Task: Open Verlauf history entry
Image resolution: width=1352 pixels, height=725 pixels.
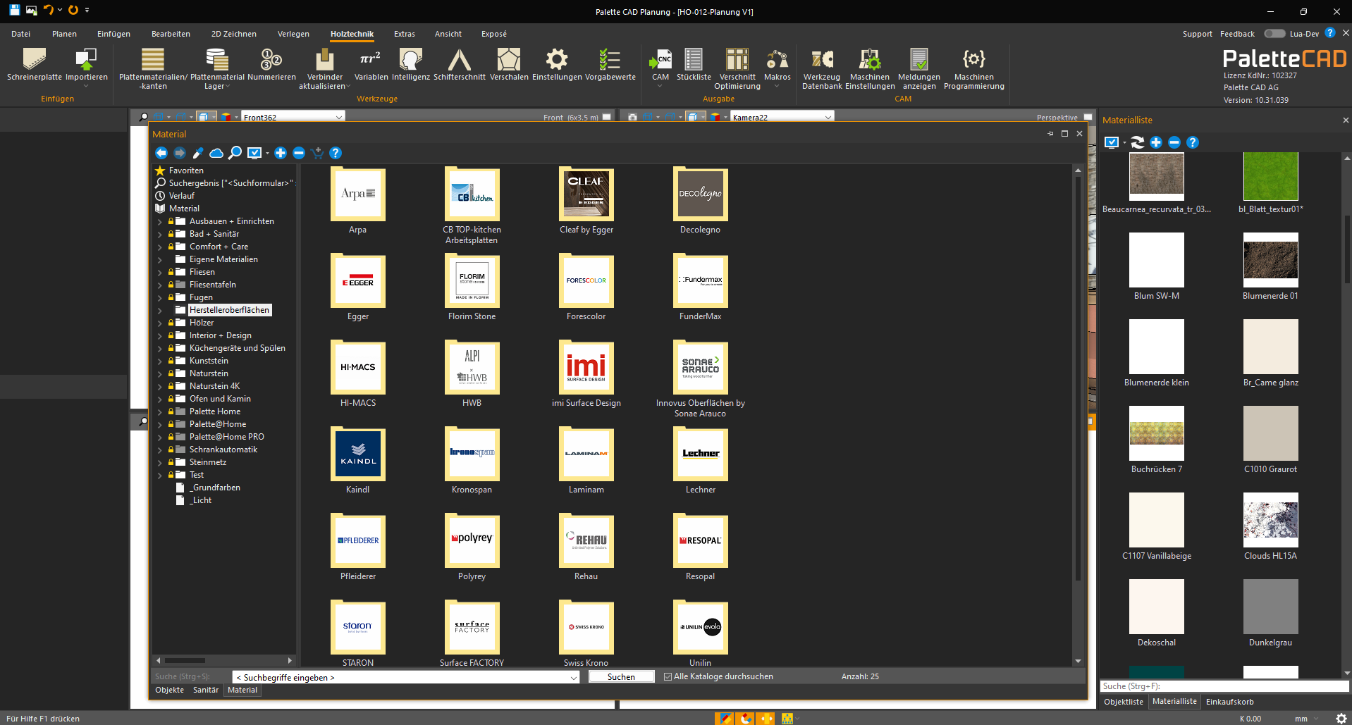Action: (x=181, y=196)
